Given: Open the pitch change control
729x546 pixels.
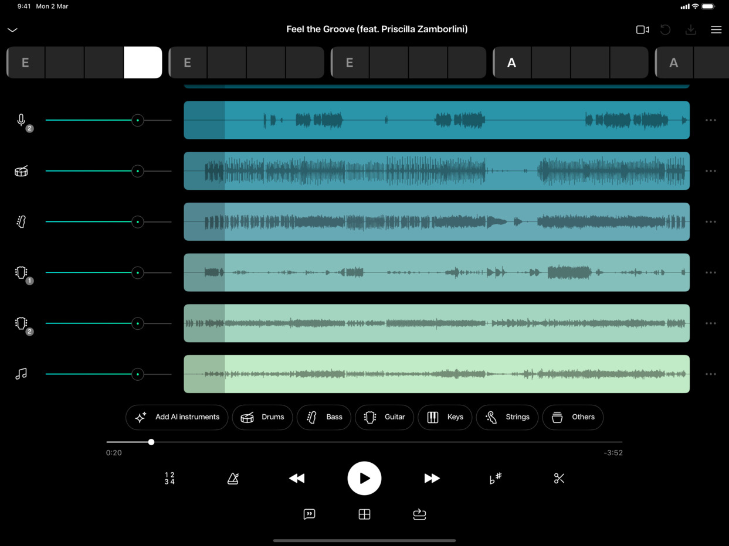Looking at the screenshot, I should (495, 478).
